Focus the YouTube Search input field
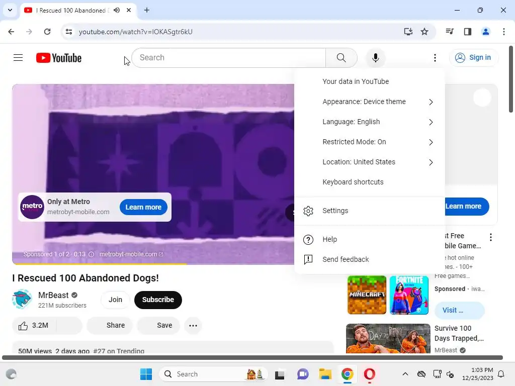 tap(229, 58)
